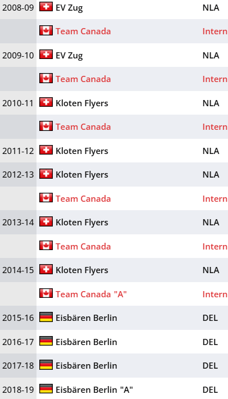Image resolution: width=228 pixels, height=399 pixels.
Task: Open Eisbären Berlin entry for 2017-18
Action: coord(86,366)
